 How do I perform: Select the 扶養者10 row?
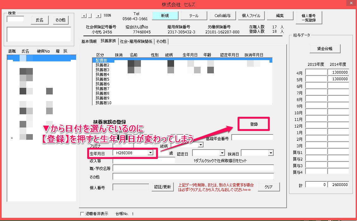tap(182, 103)
